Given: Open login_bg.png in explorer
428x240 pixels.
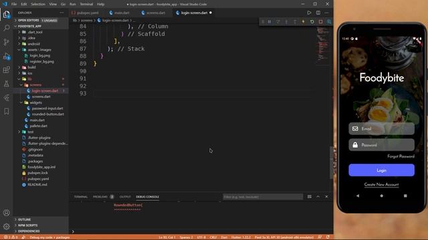Looking at the screenshot, I should (x=41, y=55).
